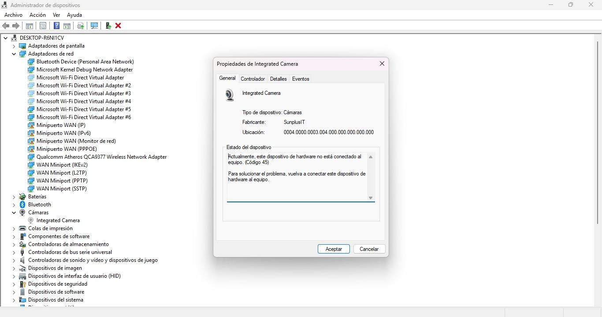Click the Baterías category icon
The width and height of the screenshot is (602, 317).
[22, 197]
